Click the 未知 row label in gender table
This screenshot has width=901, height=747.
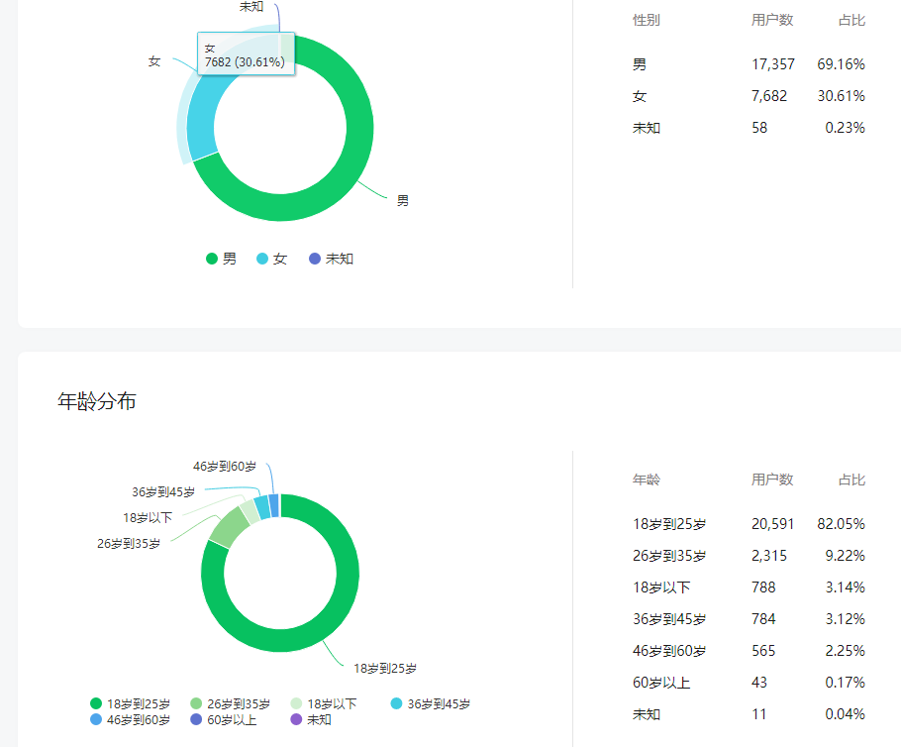(646, 128)
